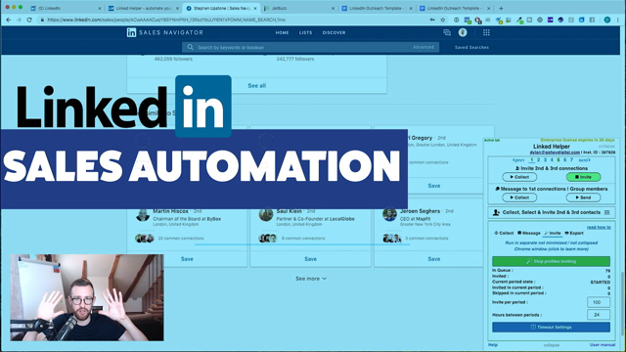Click the Advanced search button
This screenshot has height=352, width=626.
click(424, 47)
